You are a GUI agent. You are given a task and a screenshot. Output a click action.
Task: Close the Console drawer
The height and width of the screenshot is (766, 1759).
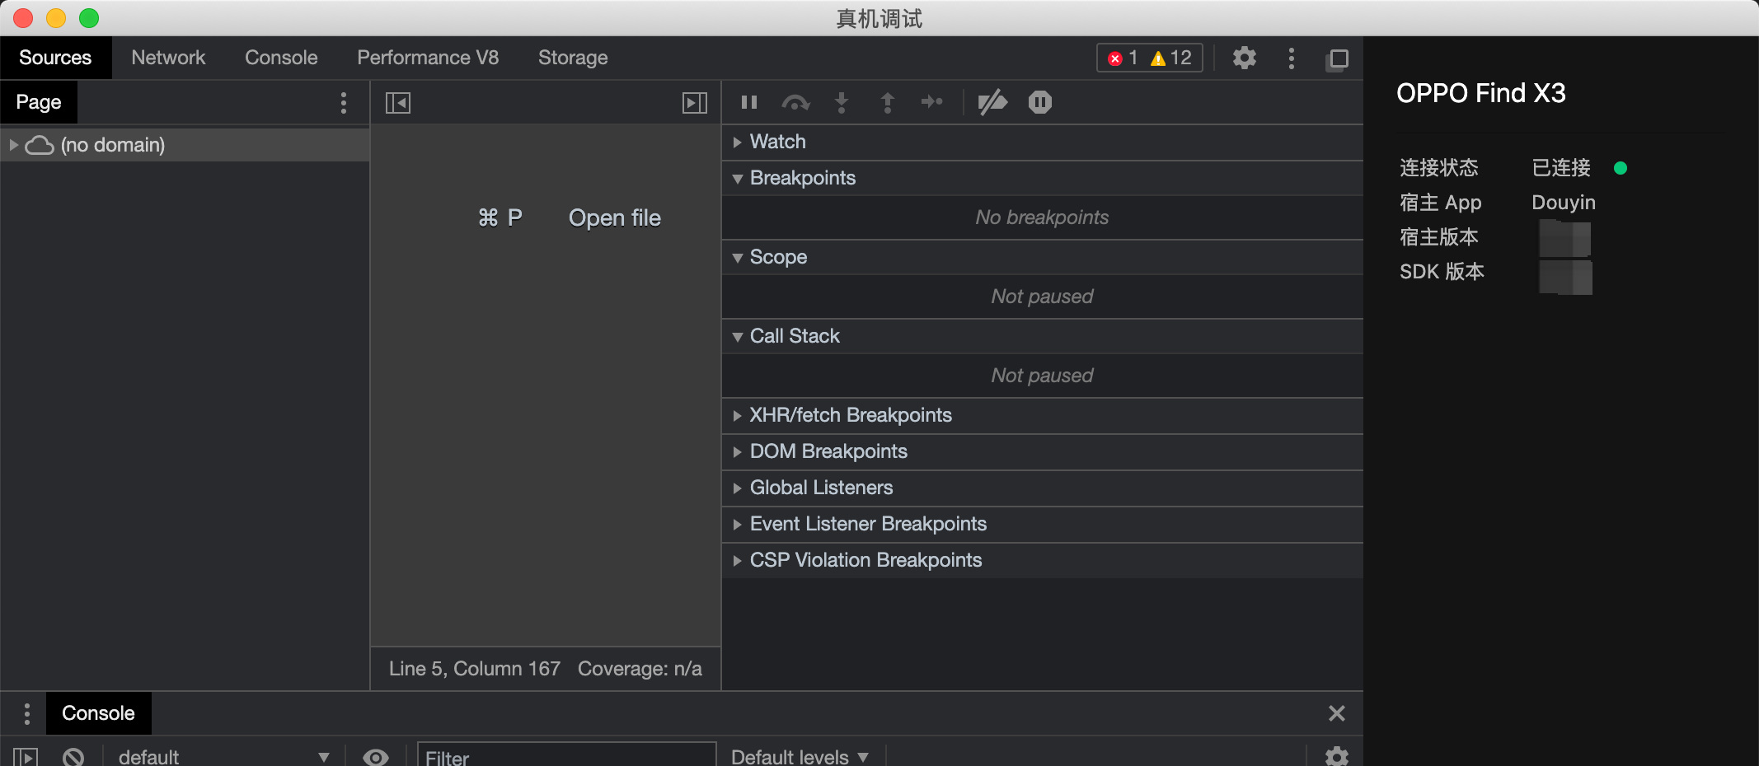(1336, 713)
